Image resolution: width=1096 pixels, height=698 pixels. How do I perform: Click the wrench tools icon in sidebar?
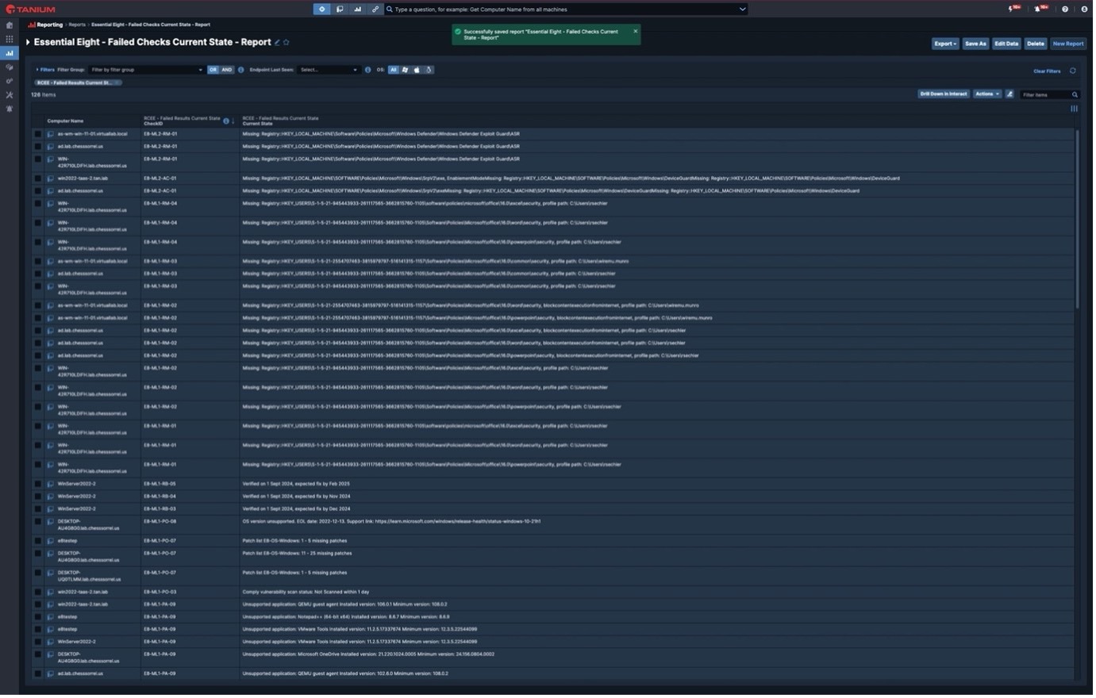pos(10,95)
